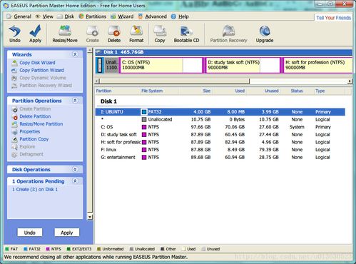Select the H: soft for profession row
356x264 pixels.
click(x=220, y=142)
